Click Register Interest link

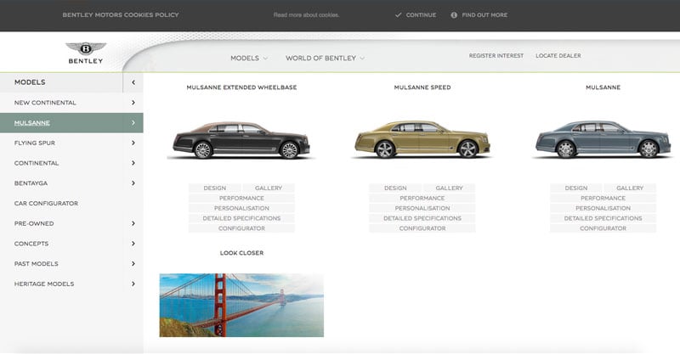[x=496, y=56]
